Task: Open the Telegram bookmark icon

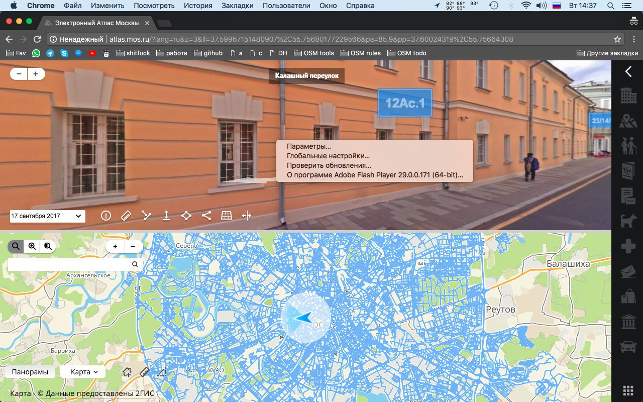Action: point(50,53)
